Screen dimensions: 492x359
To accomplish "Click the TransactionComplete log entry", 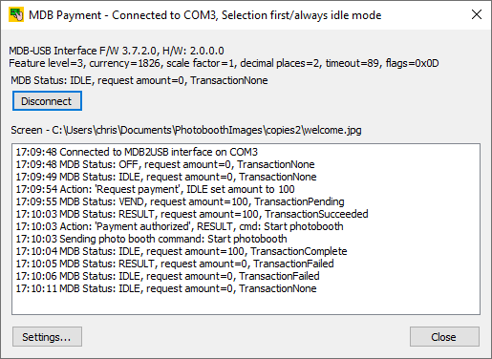I will tap(182, 251).
